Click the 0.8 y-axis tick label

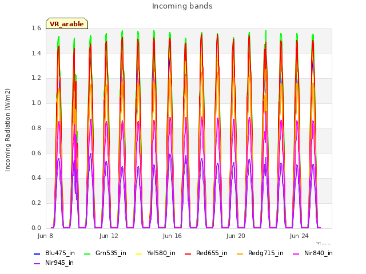(x=36, y=128)
